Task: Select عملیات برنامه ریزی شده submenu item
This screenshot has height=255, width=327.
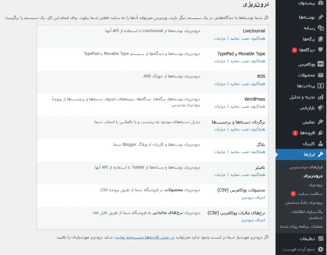Action: (x=301, y=227)
